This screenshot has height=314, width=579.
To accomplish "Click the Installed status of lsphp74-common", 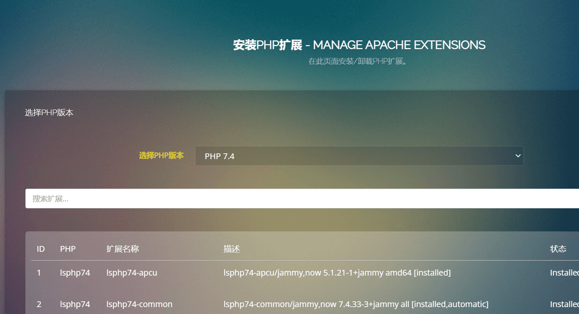I will (563, 304).
